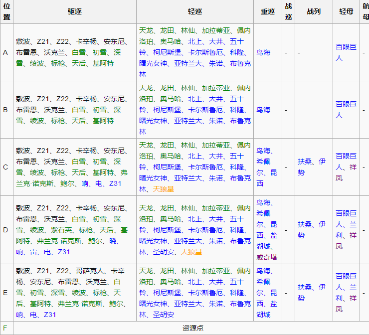This screenshot has width=369, height=335.
Task: Open the orange 天狼星 link in row D
Action: tap(191, 252)
